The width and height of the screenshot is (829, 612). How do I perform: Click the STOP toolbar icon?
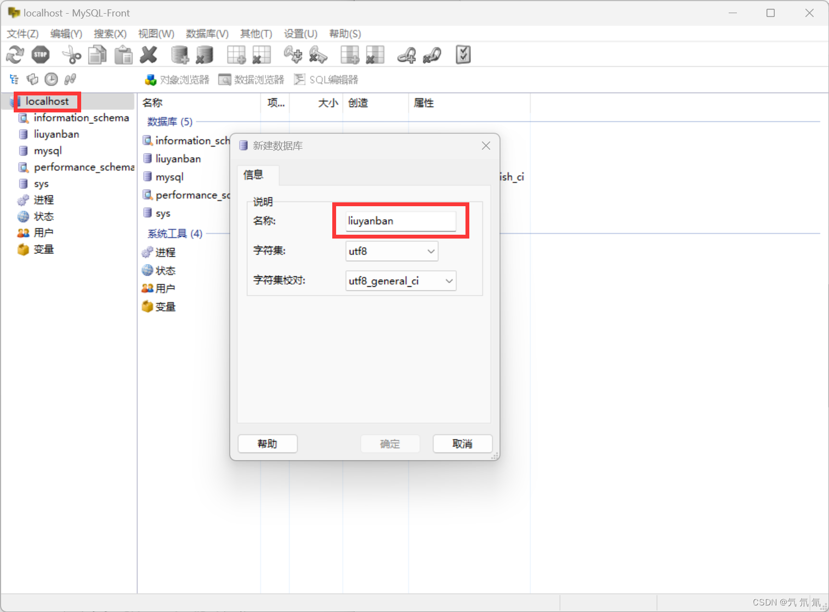(x=41, y=55)
